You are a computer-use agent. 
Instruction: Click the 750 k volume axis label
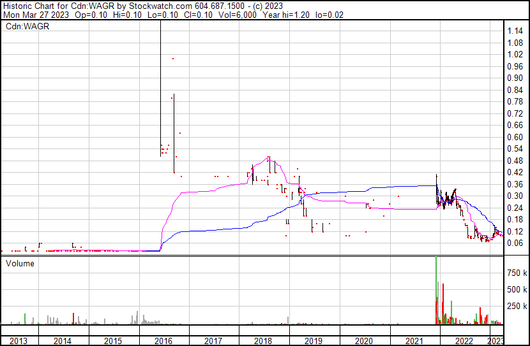pos(517,273)
